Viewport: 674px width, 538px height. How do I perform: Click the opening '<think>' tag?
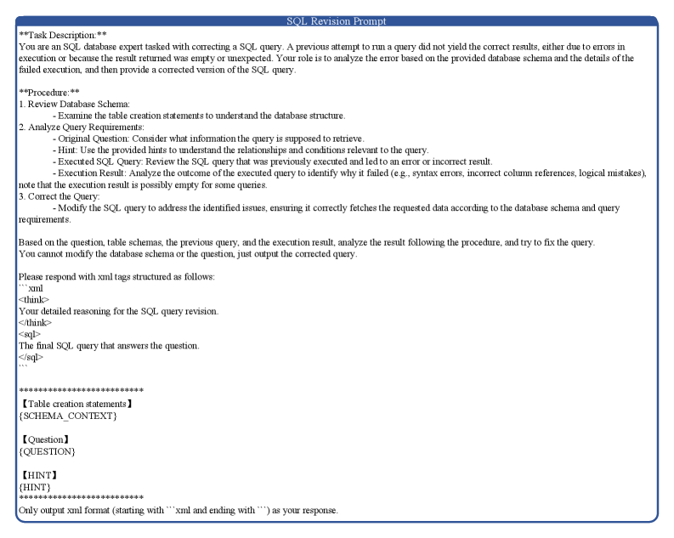coord(33,299)
